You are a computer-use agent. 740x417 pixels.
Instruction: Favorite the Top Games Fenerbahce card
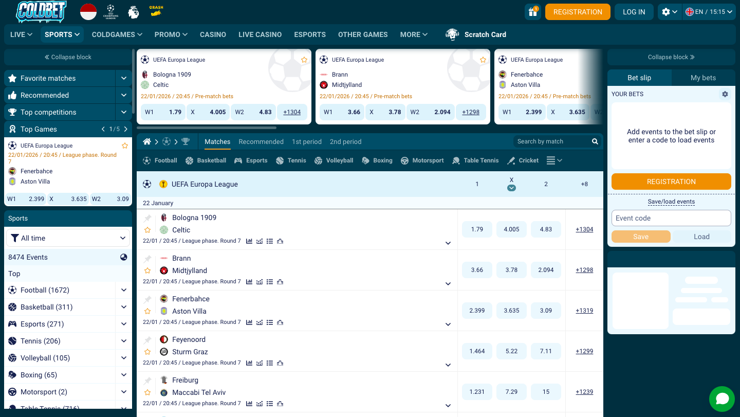(x=125, y=146)
